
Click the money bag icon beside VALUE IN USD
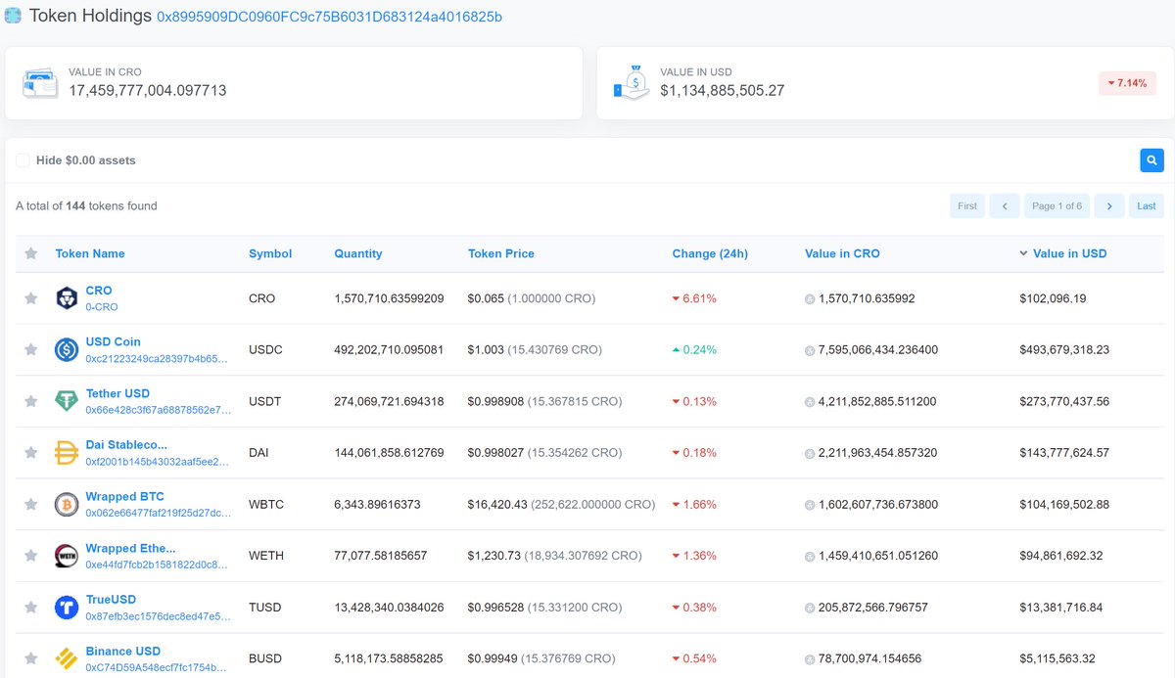pyautogui.click(x=631, y=82)
